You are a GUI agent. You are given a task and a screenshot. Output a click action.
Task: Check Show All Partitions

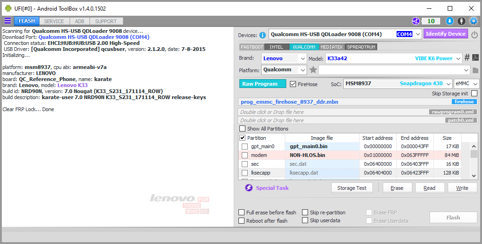click(x=243, y=129)
